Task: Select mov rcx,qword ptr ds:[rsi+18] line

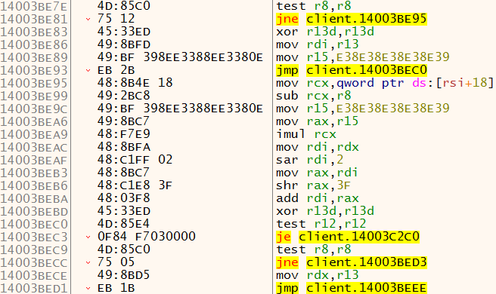Action: (385, 83)
